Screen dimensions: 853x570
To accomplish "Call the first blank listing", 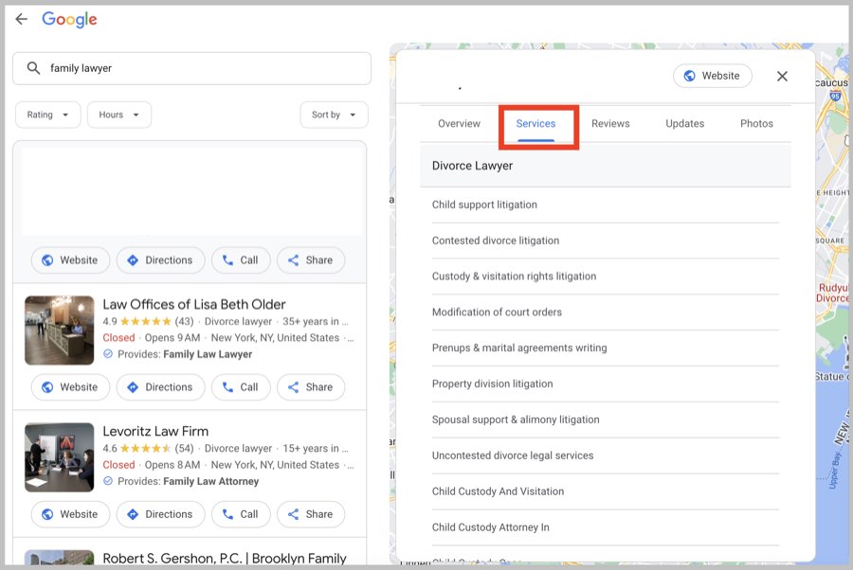I will [241, 260].
